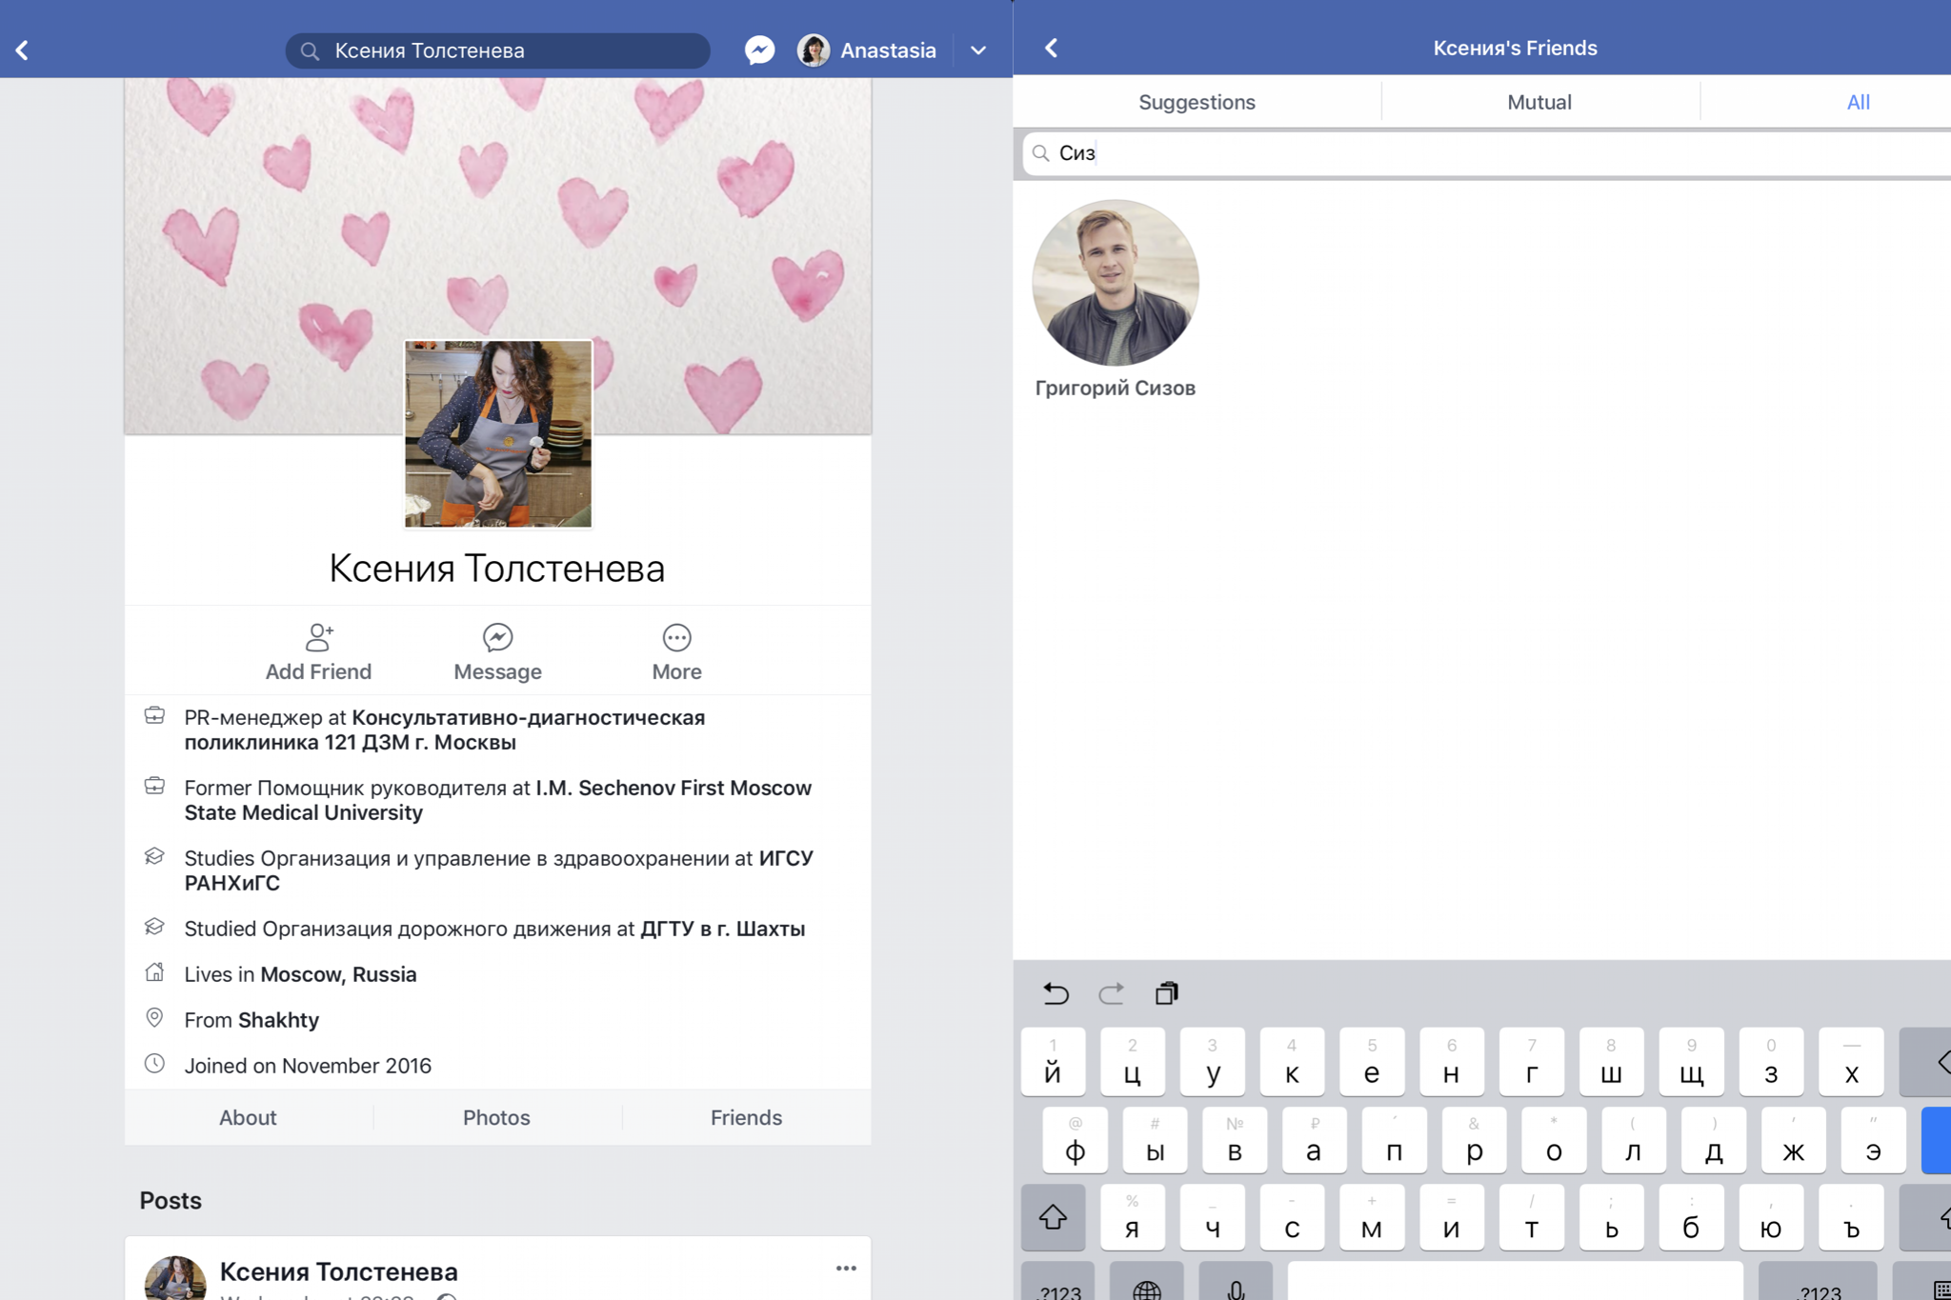
Task: Tap the keyboard microphone dictation key
Action: pos(1236,1288)
